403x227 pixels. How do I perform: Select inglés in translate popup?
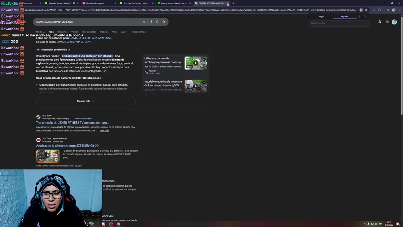point(321,16)
